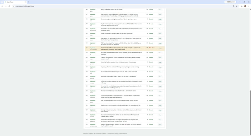This screenshot has width=251, height=136.
Task: Check the project meeting moved message
Action: click(160, 19)
